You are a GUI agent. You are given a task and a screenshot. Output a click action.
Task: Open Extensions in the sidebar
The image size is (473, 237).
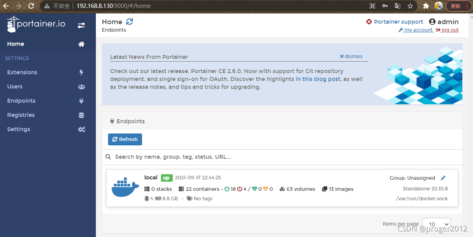tap(48, 72)
